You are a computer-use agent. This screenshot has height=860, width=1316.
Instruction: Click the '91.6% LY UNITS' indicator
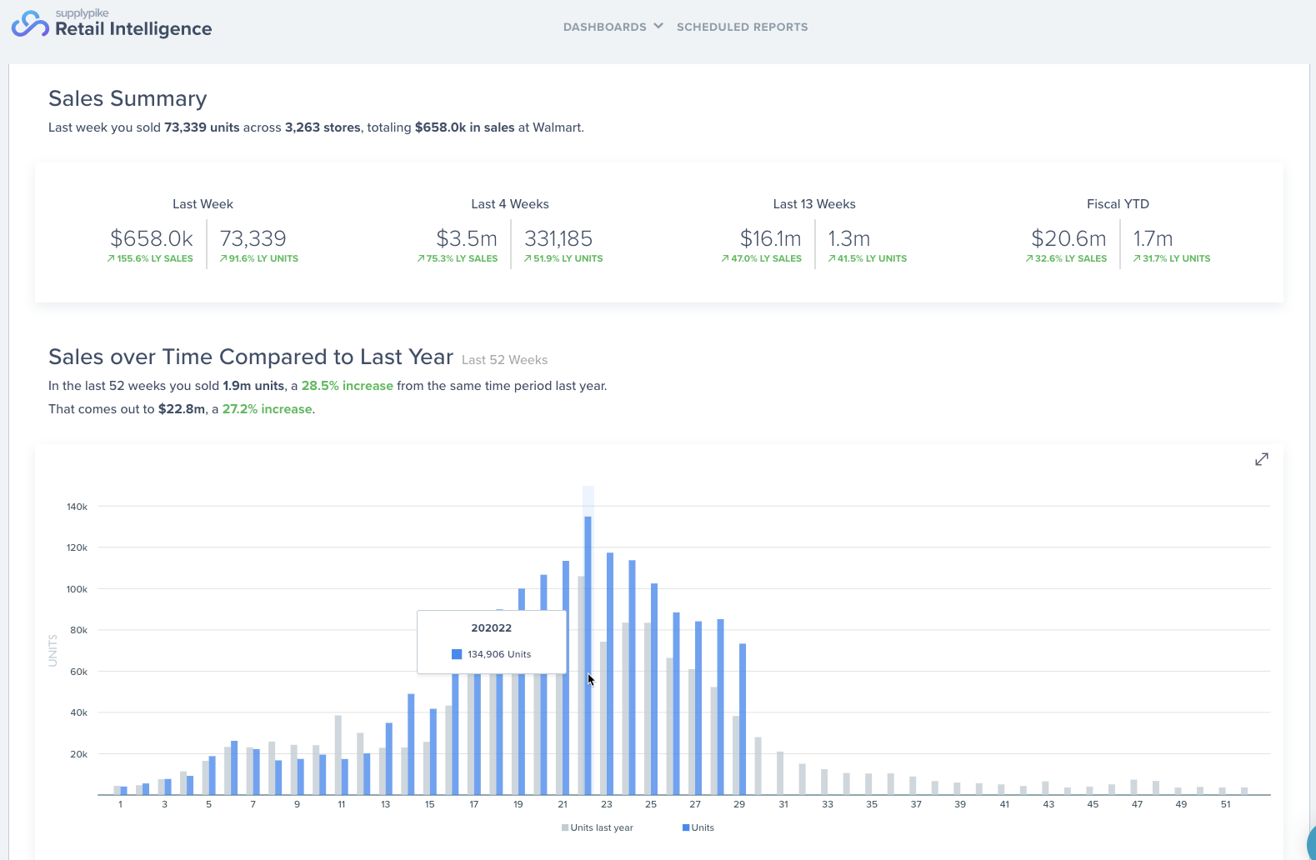(259, 258)
